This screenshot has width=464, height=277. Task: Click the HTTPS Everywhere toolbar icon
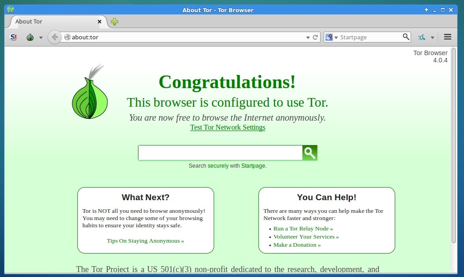click(x=422, y=37)
